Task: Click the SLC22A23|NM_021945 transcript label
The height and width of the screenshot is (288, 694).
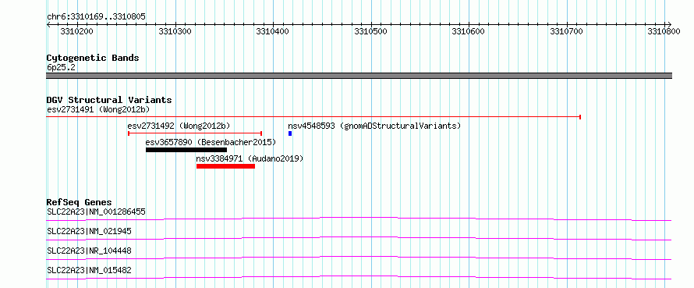Action: pyautogui.click(x=89, y=231)
